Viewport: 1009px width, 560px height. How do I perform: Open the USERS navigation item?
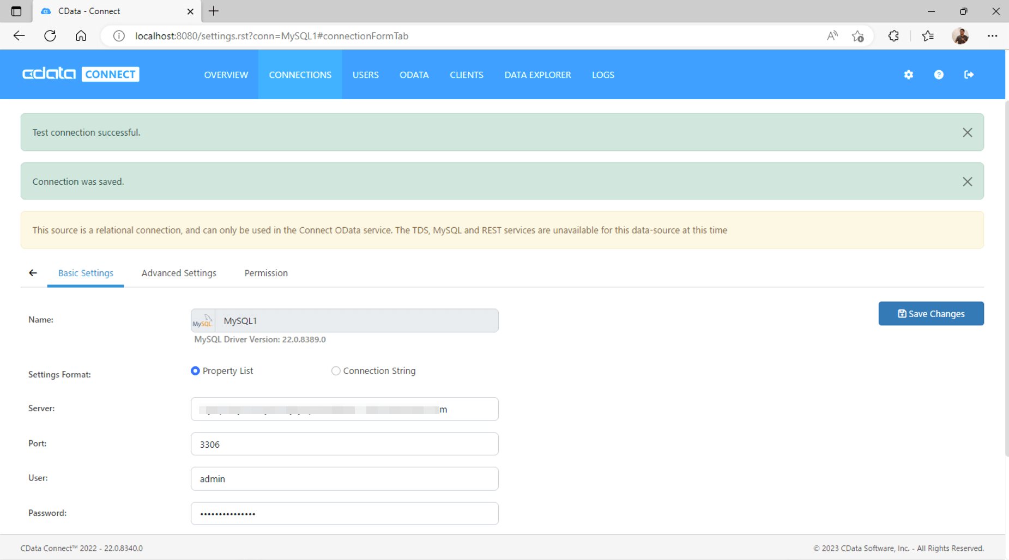[366, 75]
